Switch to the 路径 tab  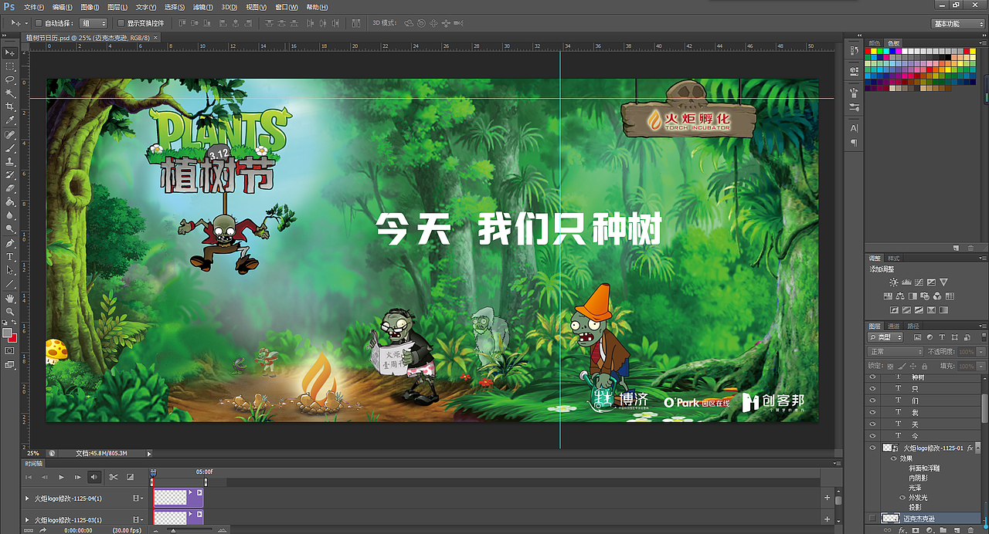[x=913, y=326]
